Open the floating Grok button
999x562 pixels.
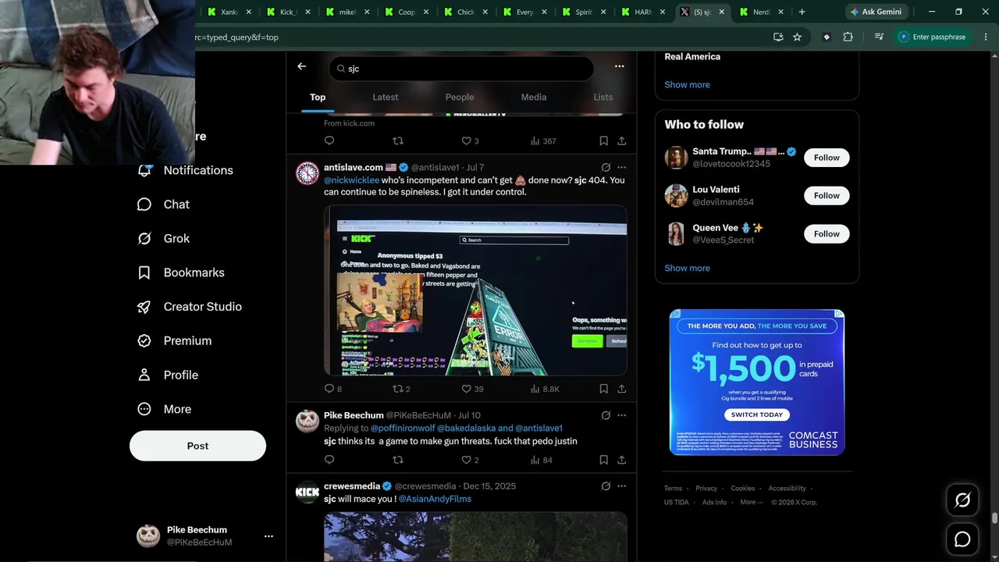click(x=962, y=500)
